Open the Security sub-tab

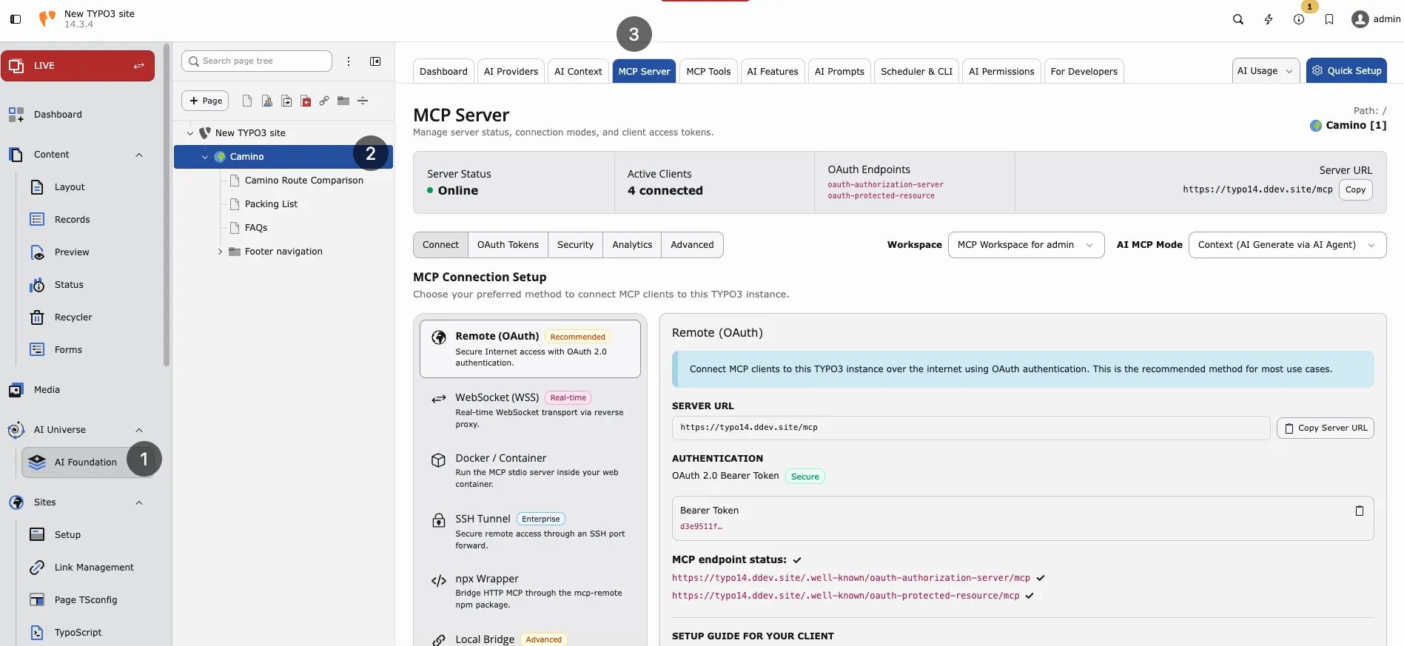(x=575, y=245)
